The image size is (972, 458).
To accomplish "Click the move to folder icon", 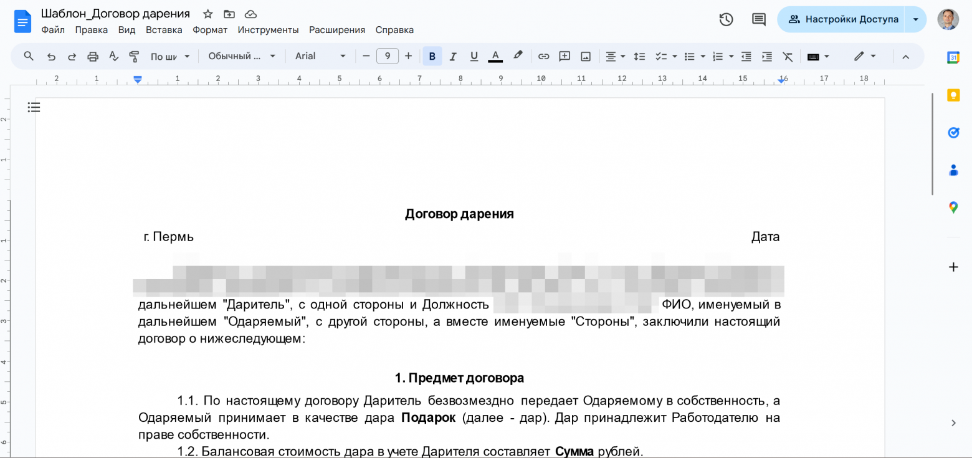I will coord(229,14).
